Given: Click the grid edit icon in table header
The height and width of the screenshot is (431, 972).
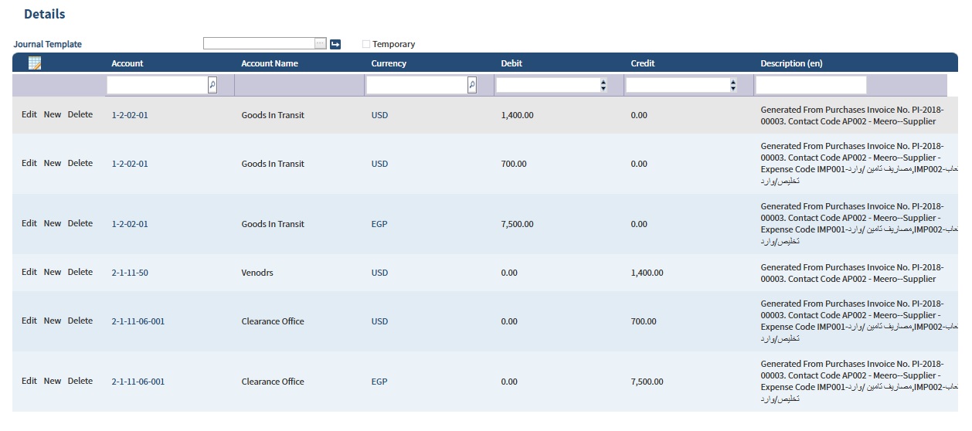Looking at the screenshot, I should (x=34, y=63).
